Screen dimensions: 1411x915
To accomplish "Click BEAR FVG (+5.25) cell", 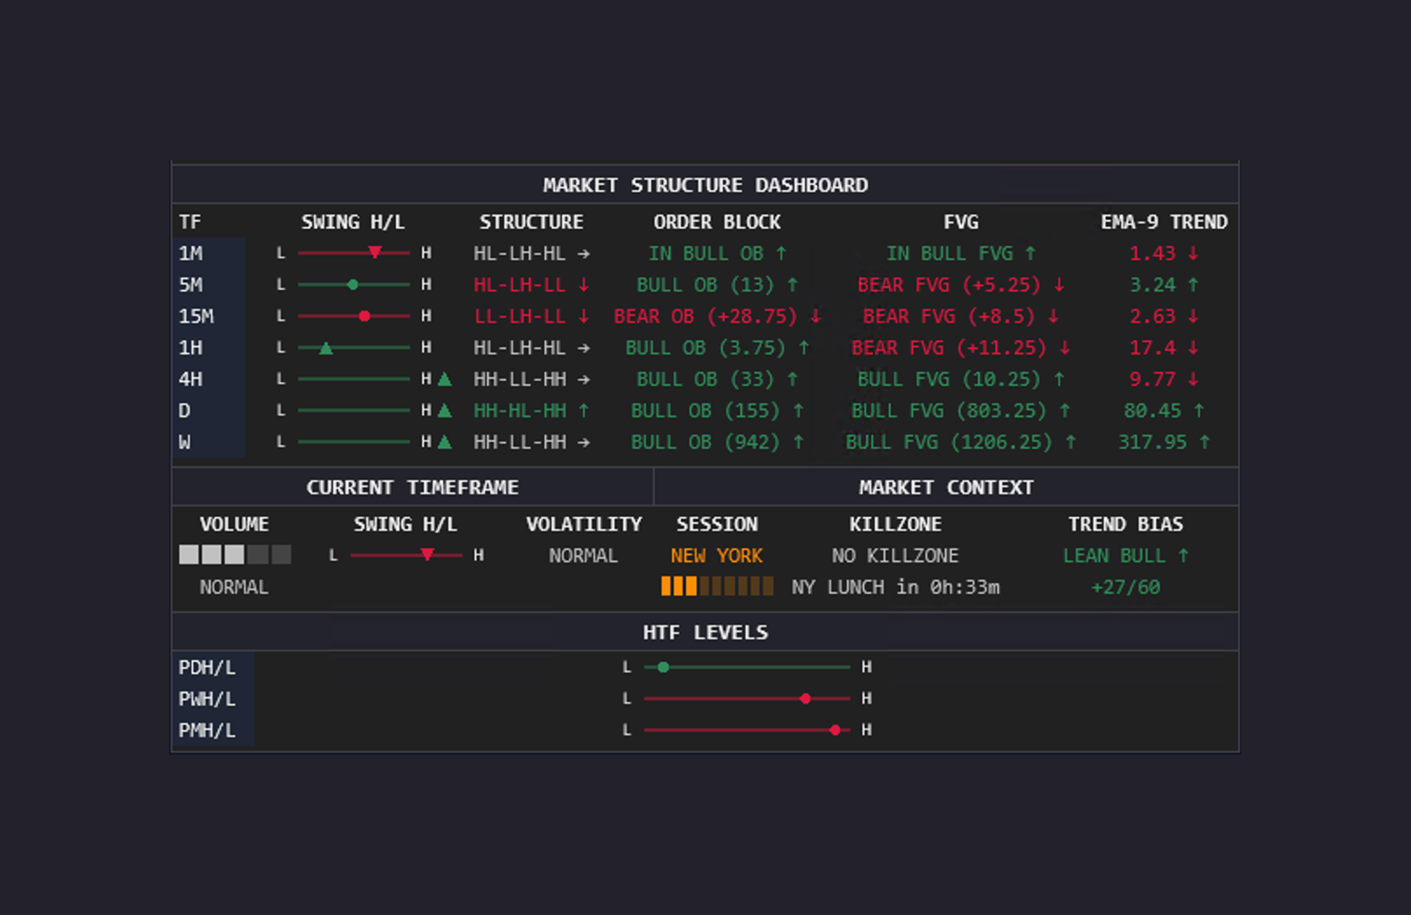I will point(961,285).
